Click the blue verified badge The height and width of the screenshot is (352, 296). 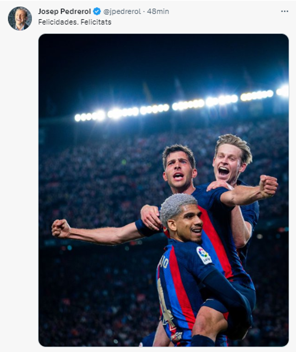[x=97, y=12]
